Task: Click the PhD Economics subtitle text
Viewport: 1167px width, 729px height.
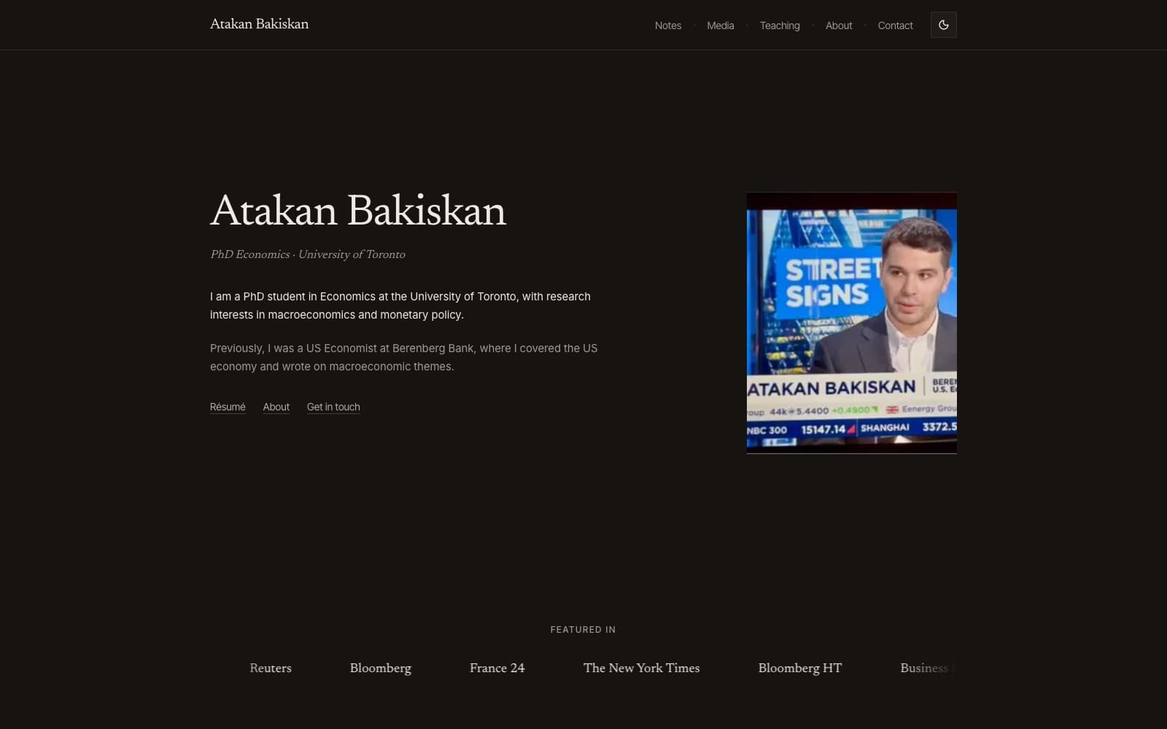Action: point(308,254)
